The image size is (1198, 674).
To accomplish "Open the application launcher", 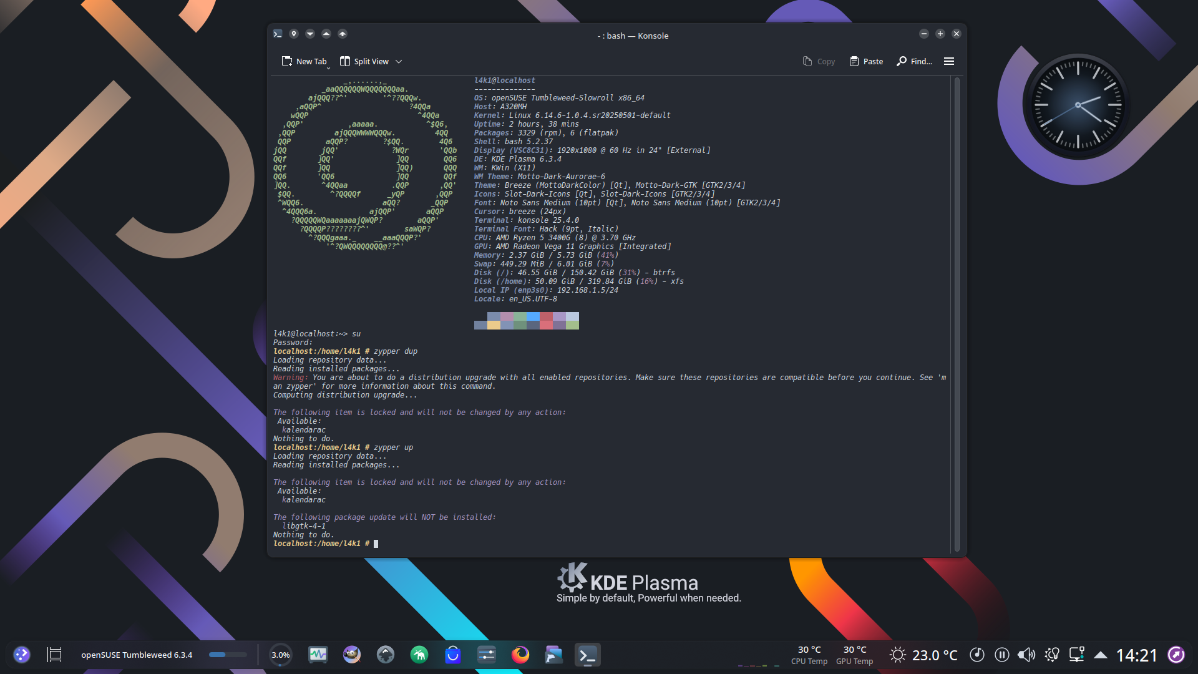I will coord(22,655).
